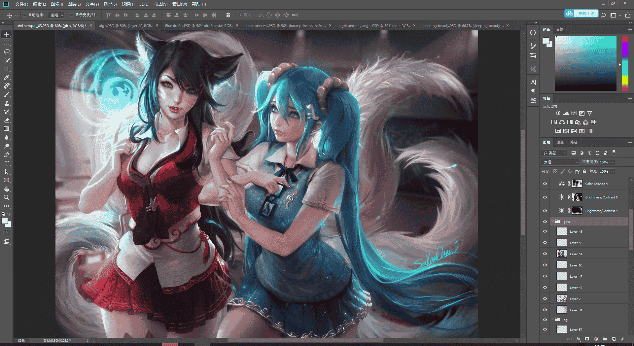Enable the 自动选择 checkbox
The width and height of the screenshot is (634, 346).
click(24, 15)
